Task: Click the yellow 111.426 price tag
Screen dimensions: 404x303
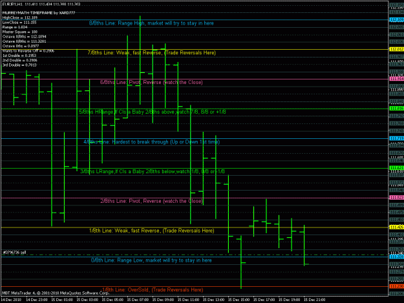Action: (x=396, y=227)
